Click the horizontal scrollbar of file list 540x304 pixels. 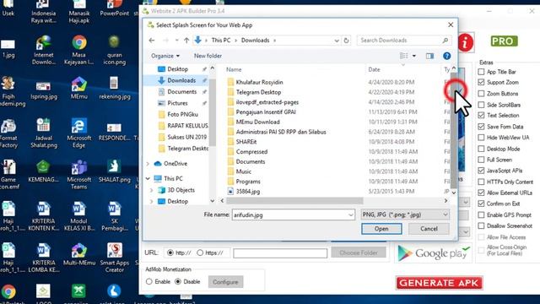pos(294,201)
